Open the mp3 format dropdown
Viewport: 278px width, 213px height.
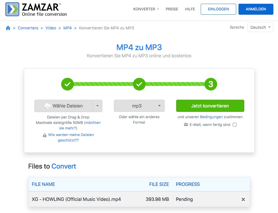139,106
